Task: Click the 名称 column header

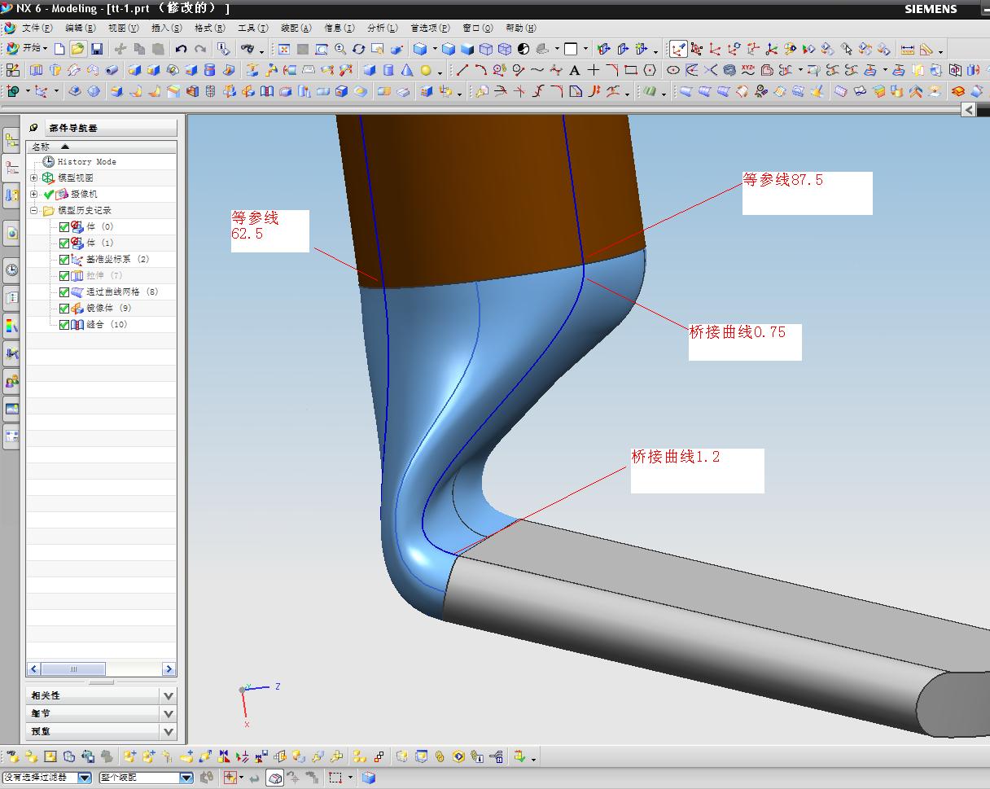Action: coord(101,147)
